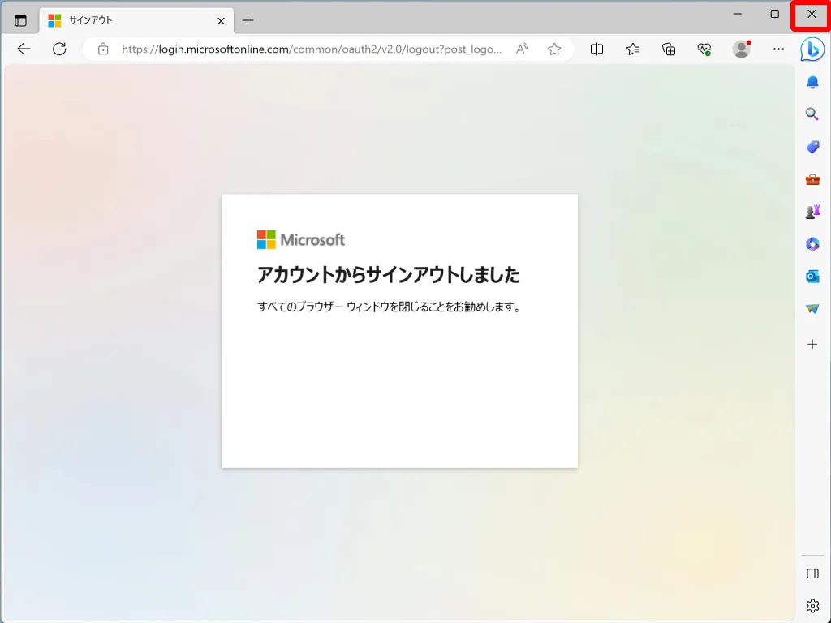Go back to the previous page
The width and height of the screenshot is (831, 623).
coord(24,49)
